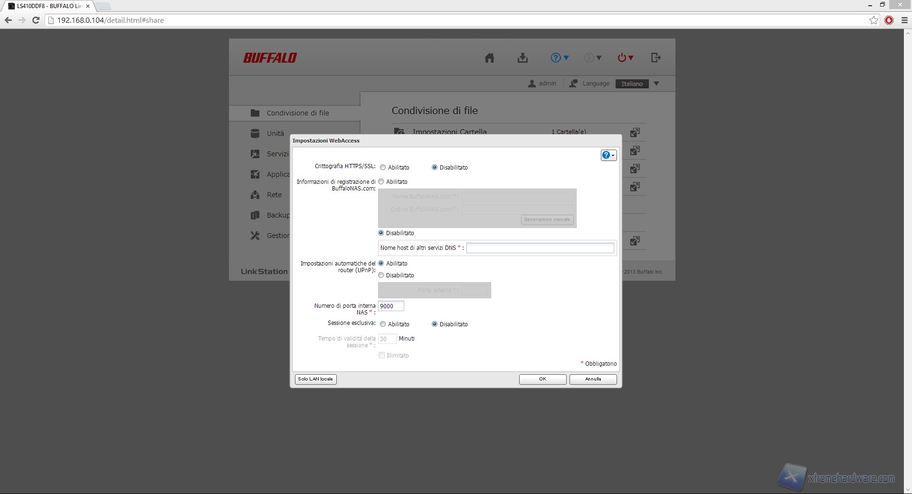Click the home icon in Buffalo header
This screenshot has height=494, width=912.
[489, 58]
